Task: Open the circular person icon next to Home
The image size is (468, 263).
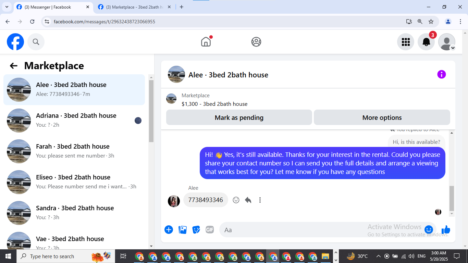Action: 256,42
